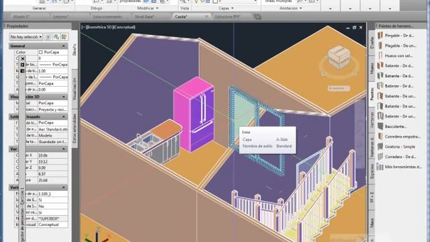Click the *SUPERIOR* value field
Image resolution: width=430 pixels, height=242 pixels.
(x=52, y=218)
